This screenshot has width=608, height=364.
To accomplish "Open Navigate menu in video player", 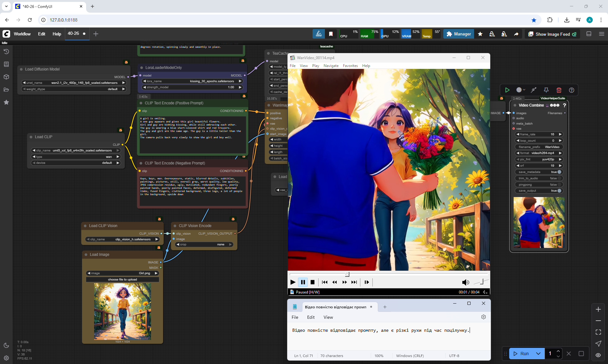I will (331, 66).
